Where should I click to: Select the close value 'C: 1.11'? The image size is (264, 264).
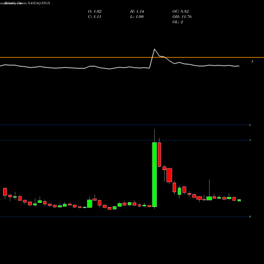(95, 17)
